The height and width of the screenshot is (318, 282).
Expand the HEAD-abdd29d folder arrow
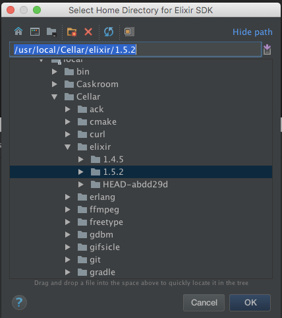81,185
